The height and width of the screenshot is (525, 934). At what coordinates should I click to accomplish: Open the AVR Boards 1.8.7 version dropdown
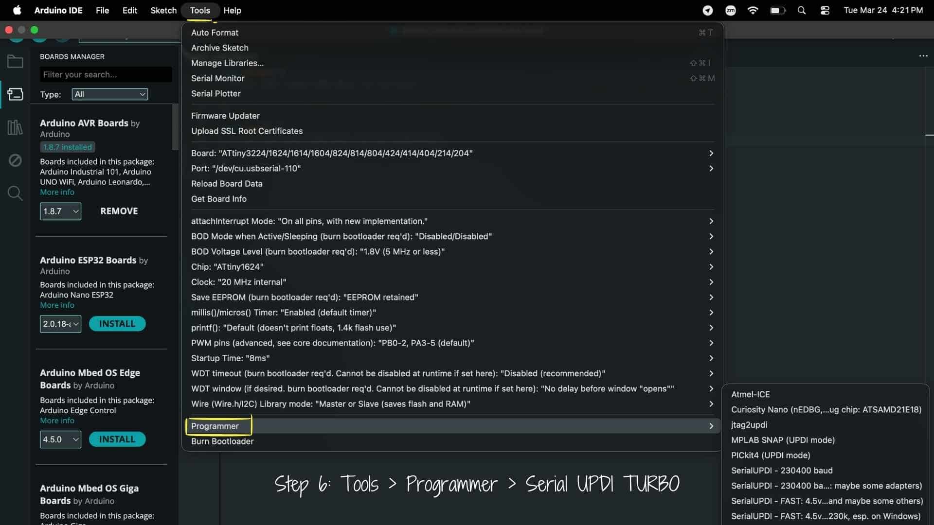pyautogui.click(x=60, y=211)
